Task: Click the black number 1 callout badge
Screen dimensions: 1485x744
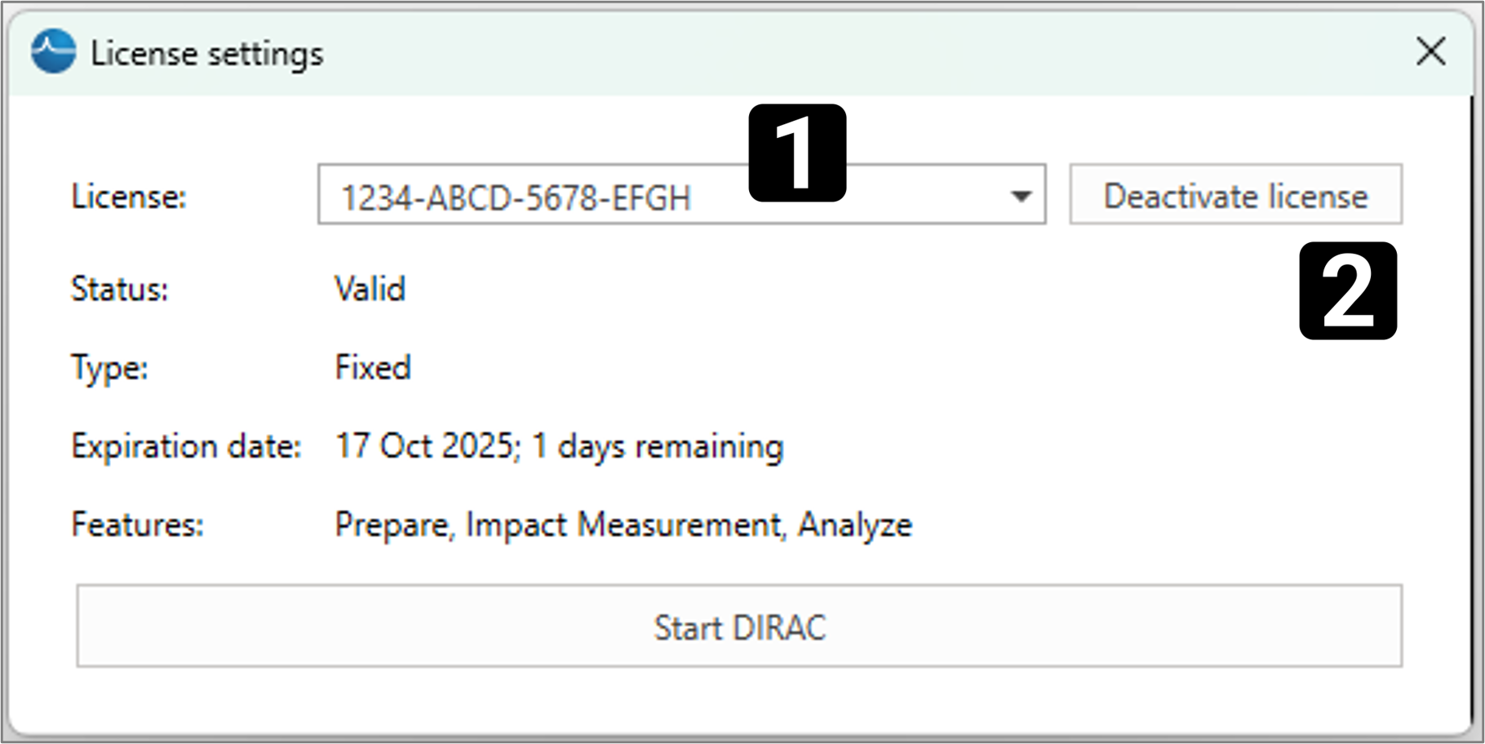Action: tap(797, 153)
